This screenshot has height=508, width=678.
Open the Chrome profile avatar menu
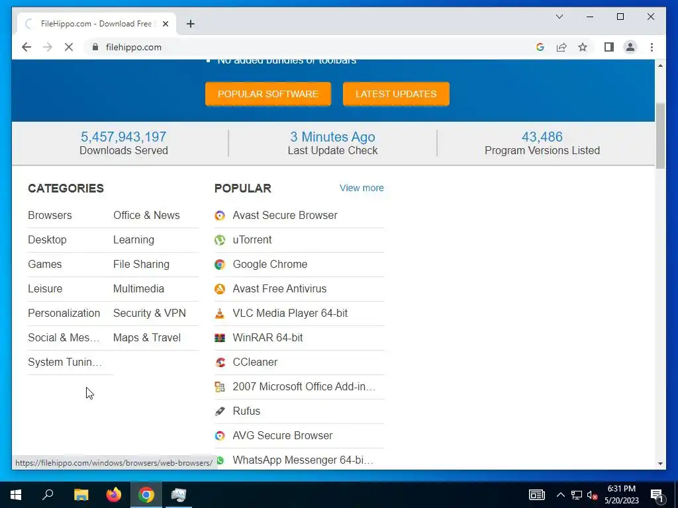(630, 47)
